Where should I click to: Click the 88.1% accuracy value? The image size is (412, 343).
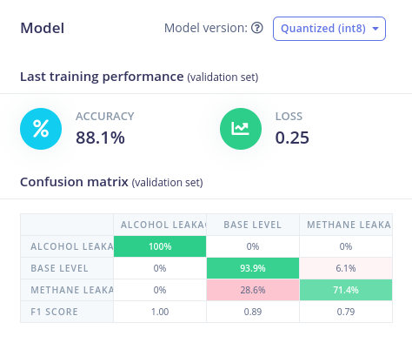(100, 138)
